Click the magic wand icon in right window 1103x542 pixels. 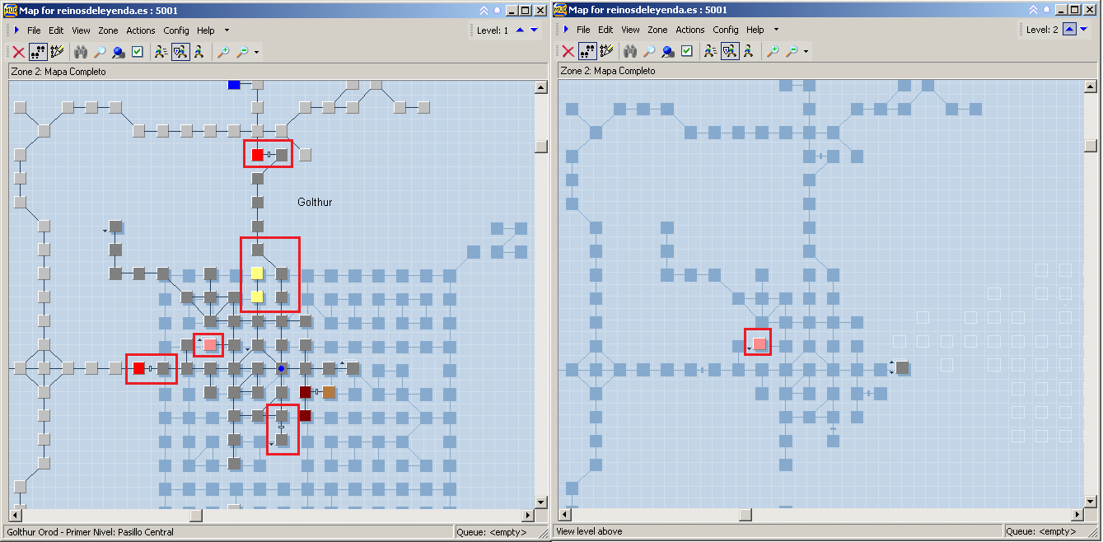point(606,52)
